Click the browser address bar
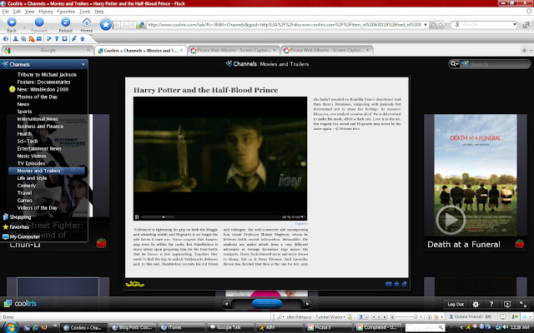Image resolution: width=534 pixels, height=333 pixels. click(x=285, y=25)
